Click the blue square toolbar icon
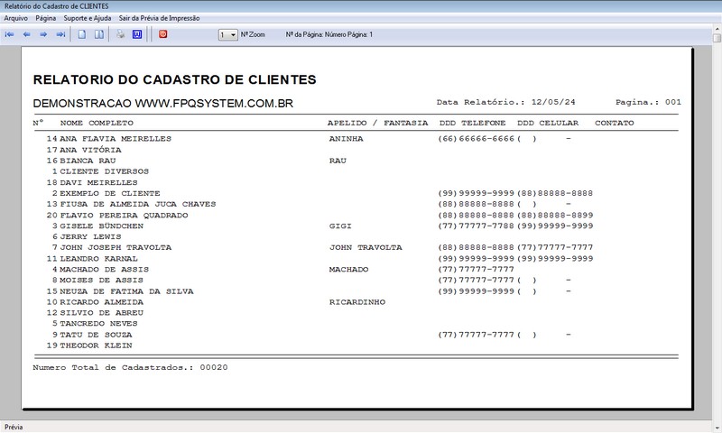722x433 pixels. [137, 34]
